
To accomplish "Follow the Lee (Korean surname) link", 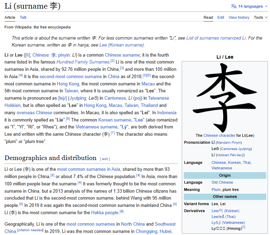I will pos(122,45).
